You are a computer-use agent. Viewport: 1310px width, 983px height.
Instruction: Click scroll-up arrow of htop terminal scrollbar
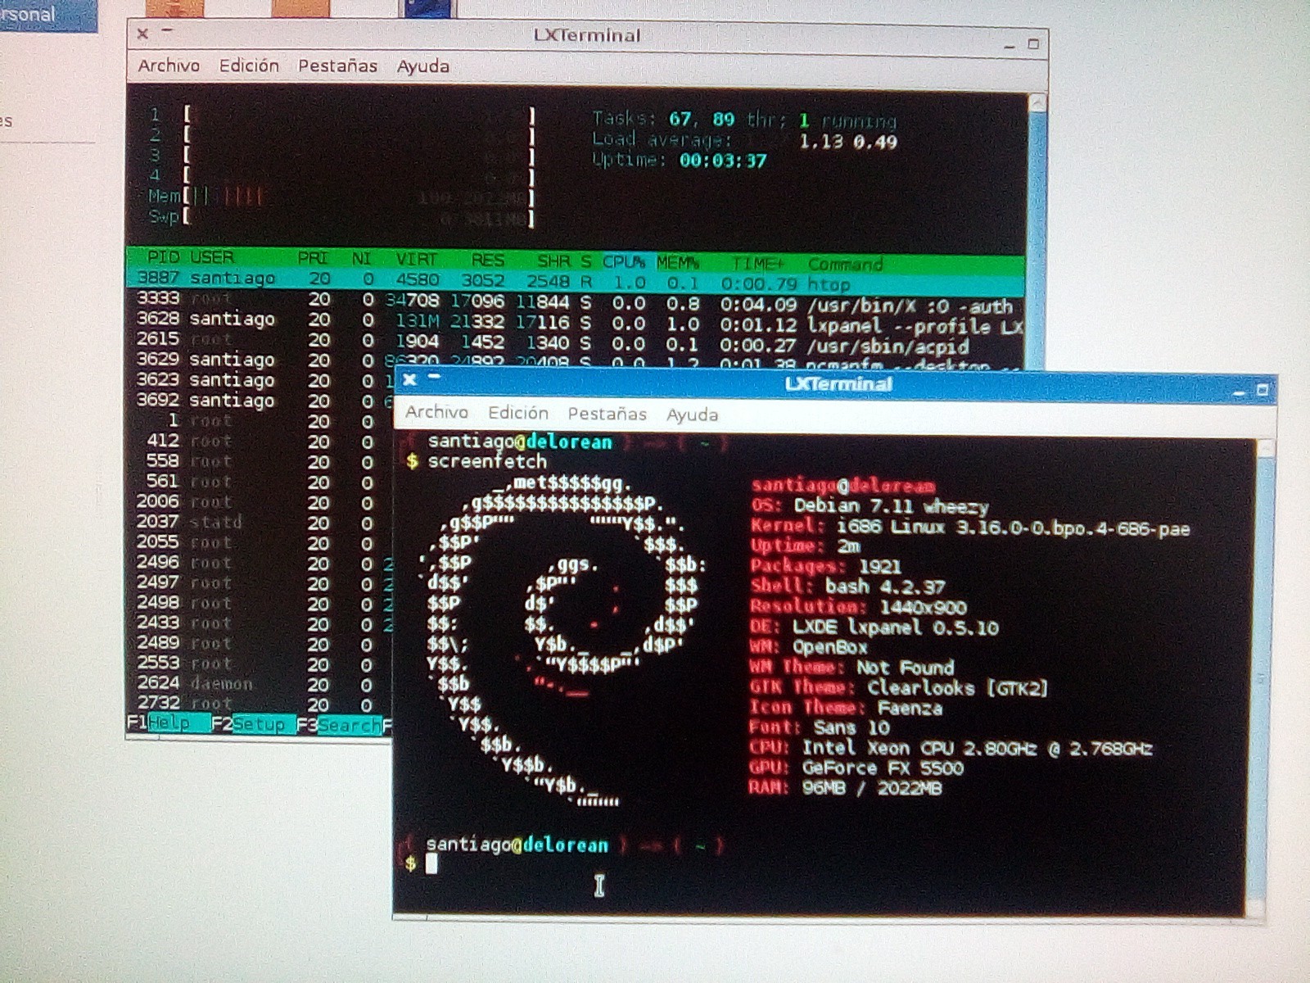(1037, 104)
